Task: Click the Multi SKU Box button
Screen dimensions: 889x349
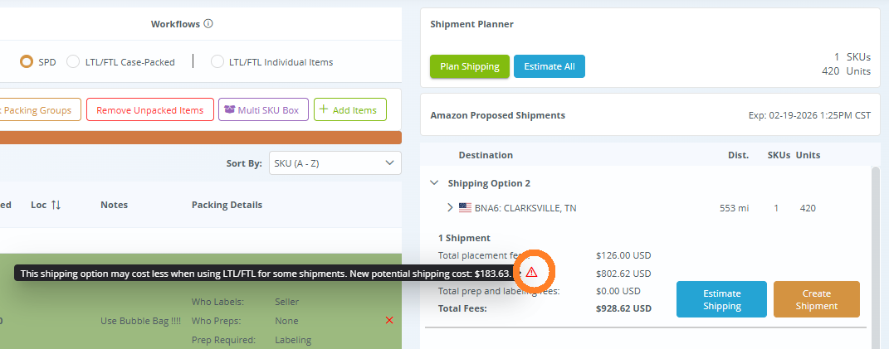Action: 263,110
